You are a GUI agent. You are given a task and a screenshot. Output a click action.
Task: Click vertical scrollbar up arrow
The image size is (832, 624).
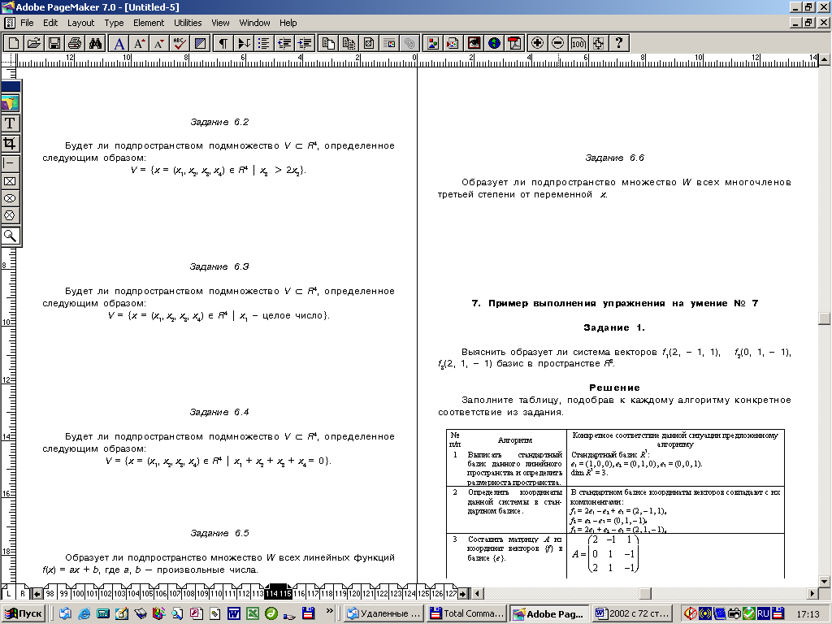(824, 58)
